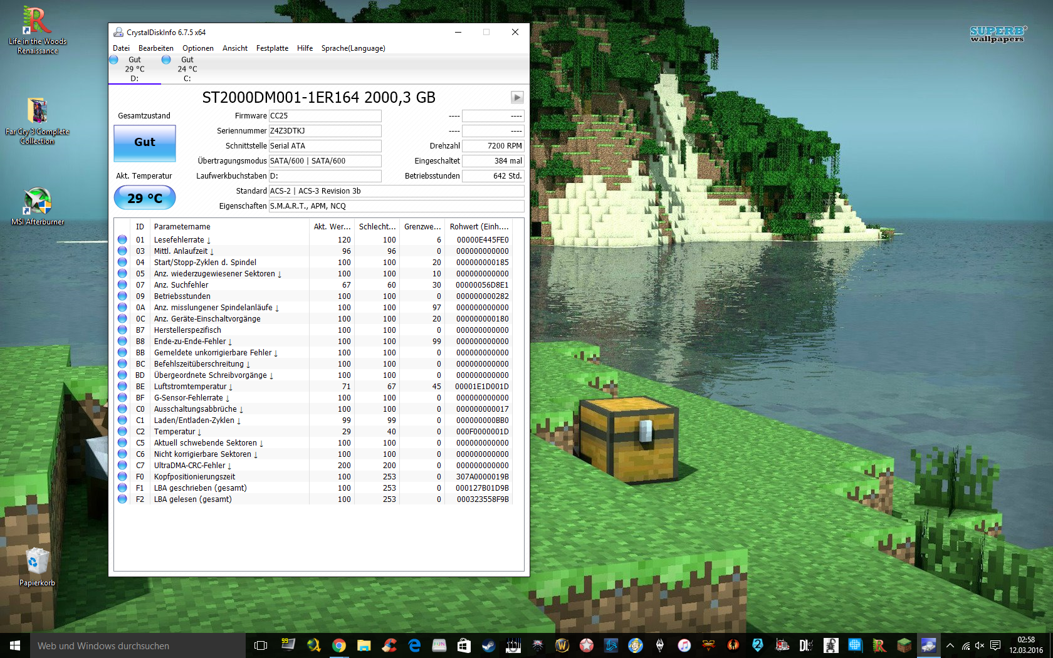Screen dimensions: 1053x658
Task: Click the muted volume tray icon
Action: pyautogui.click(x=980, y=645)
